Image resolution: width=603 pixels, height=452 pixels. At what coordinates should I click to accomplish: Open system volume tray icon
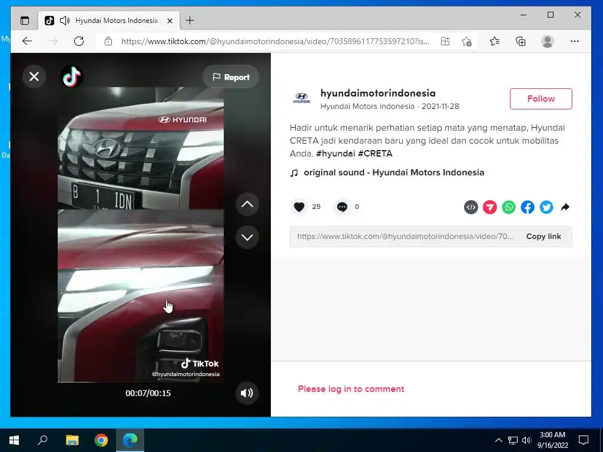click(526, 440)
